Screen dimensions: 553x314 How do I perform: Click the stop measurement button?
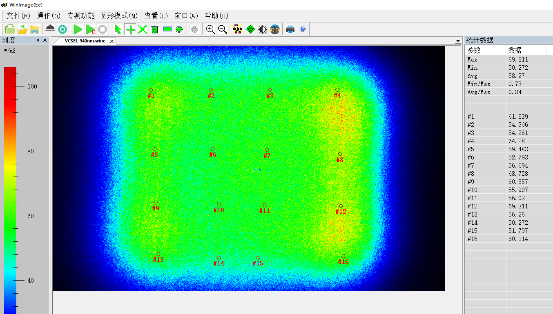[x=103, y=29]
